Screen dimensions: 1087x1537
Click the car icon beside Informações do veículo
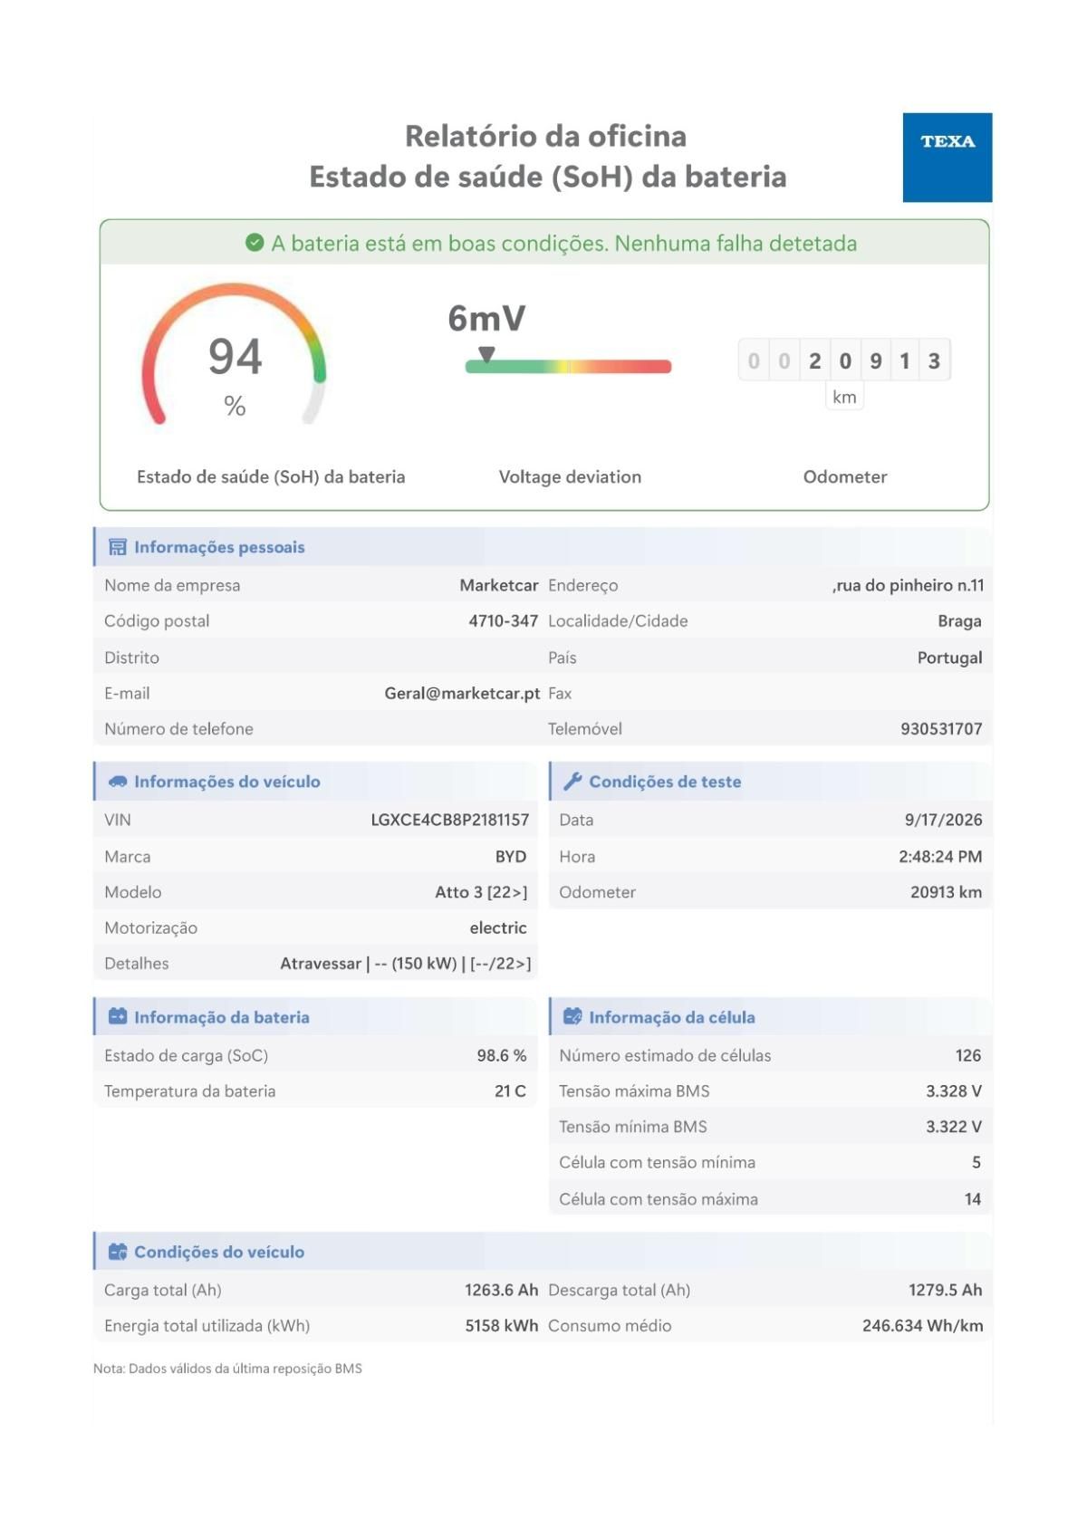118,782
